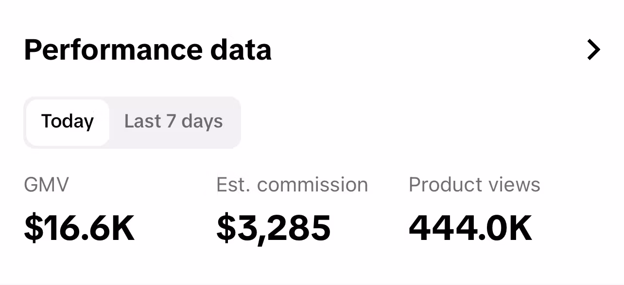Open Performance data details via right chevron
Screen dimensions: 624x285
(593, 50)
